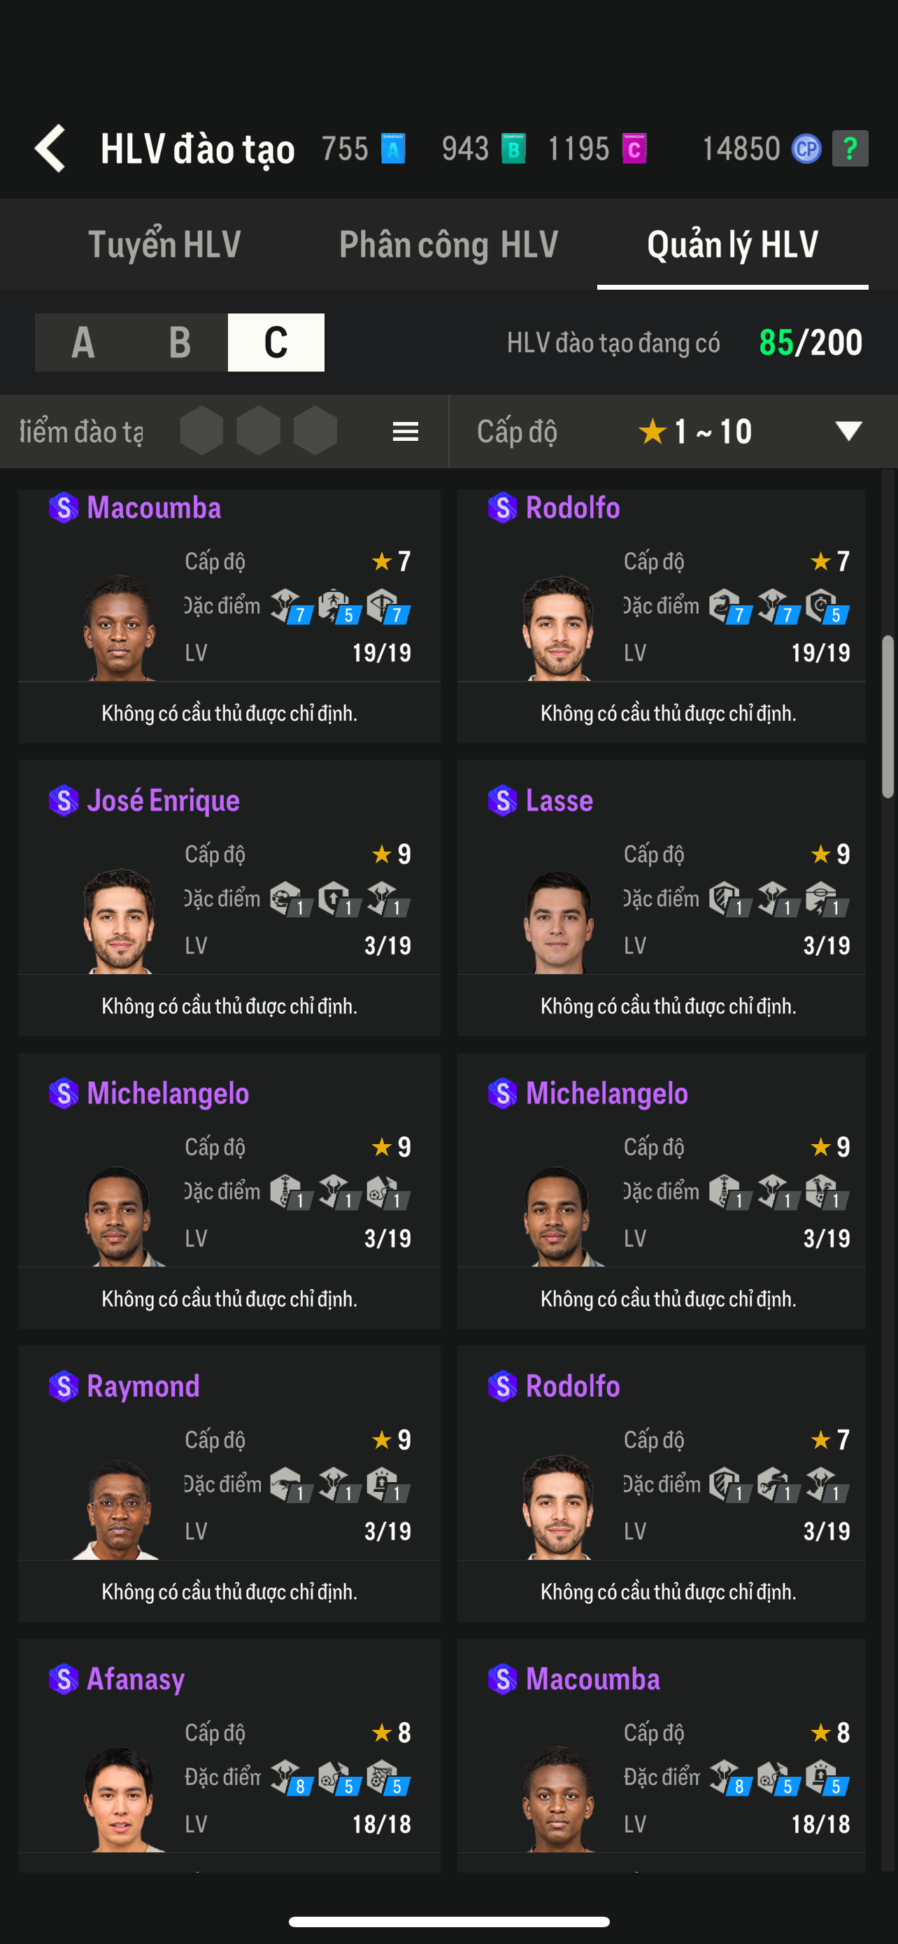
Task: Switch to the Tuyển HLV tab
Action: (164, 244)
